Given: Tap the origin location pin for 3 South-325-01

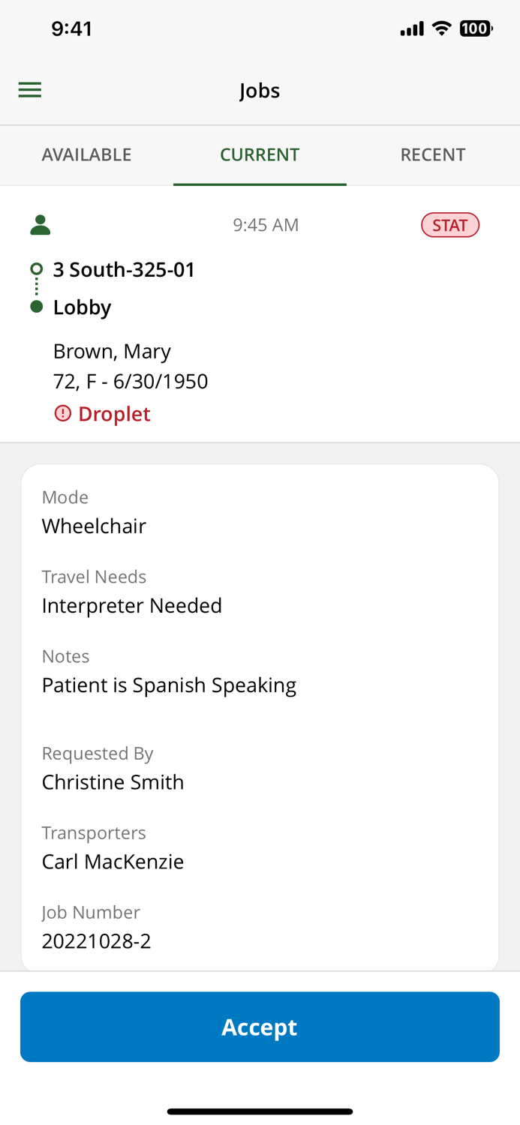Looking at the screenshot, I should click(35, 268).
